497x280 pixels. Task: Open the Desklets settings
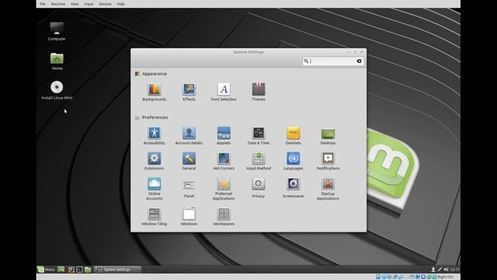tap(294, 136)
